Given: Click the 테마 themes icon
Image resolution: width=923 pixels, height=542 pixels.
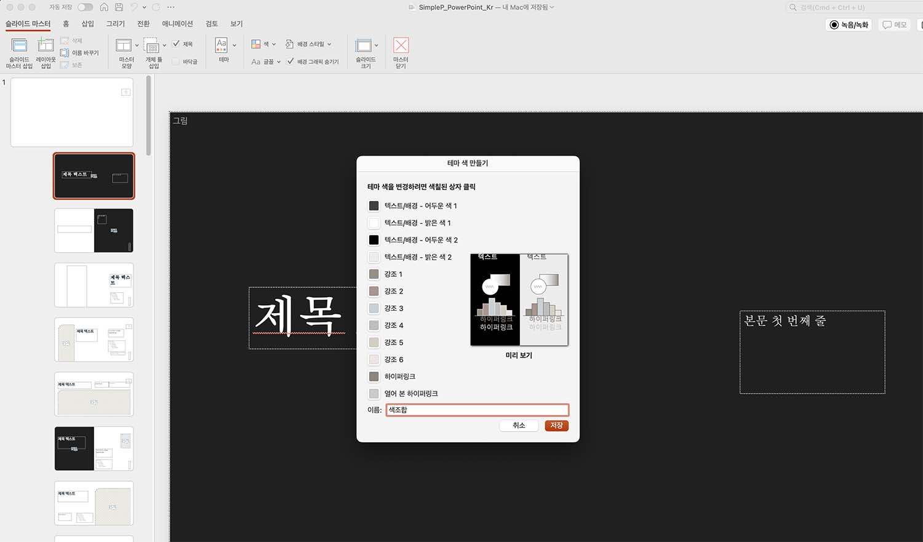Looking at the screenshot, I should [221, 45].
